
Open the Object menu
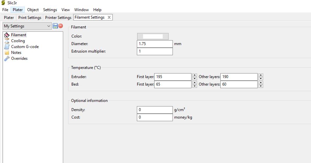[x=33, y=10]
